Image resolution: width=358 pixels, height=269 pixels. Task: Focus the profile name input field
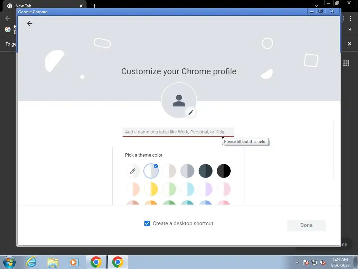click(x=178, y=132)
